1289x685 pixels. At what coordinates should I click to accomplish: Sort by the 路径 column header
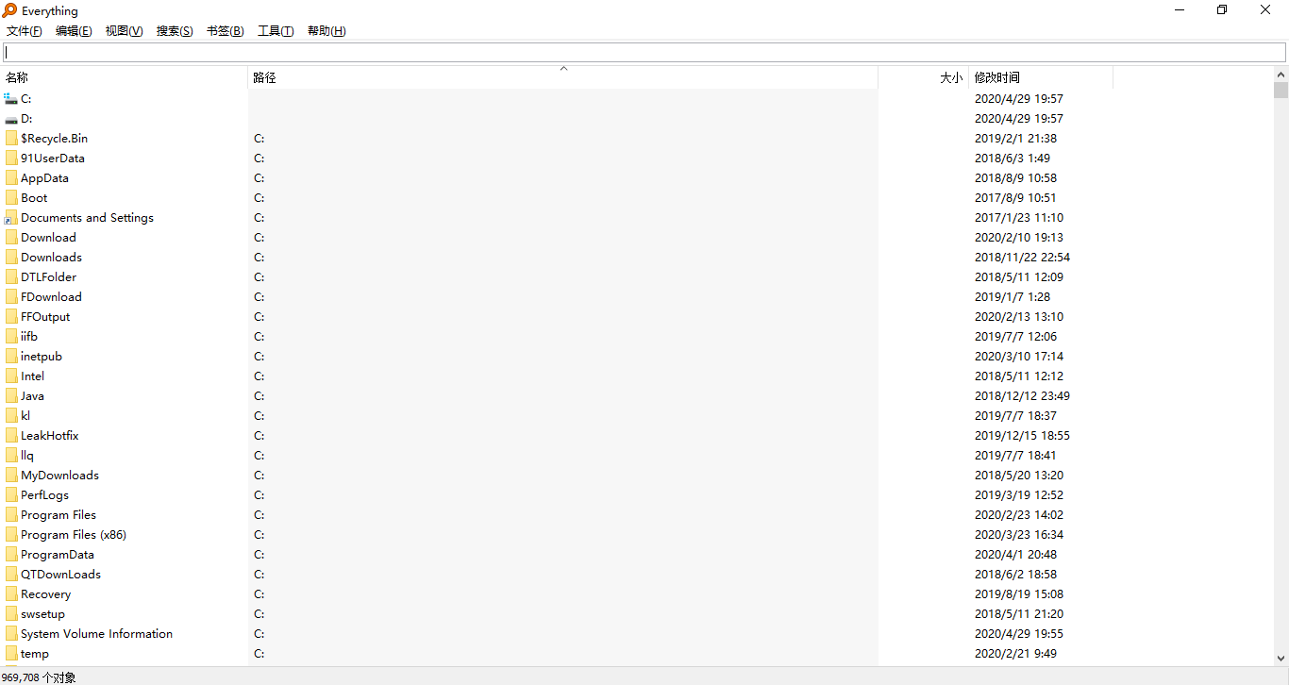(563, 77)
